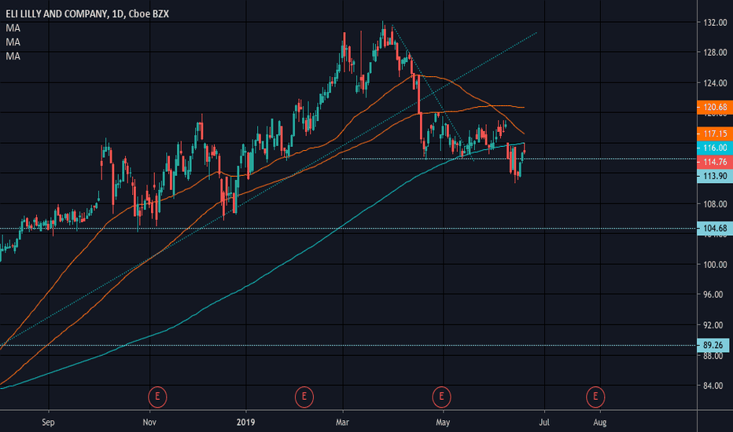Click the 2019 label on time axis
Viewport: 733px width, 432px height.
tap(245, 423)
